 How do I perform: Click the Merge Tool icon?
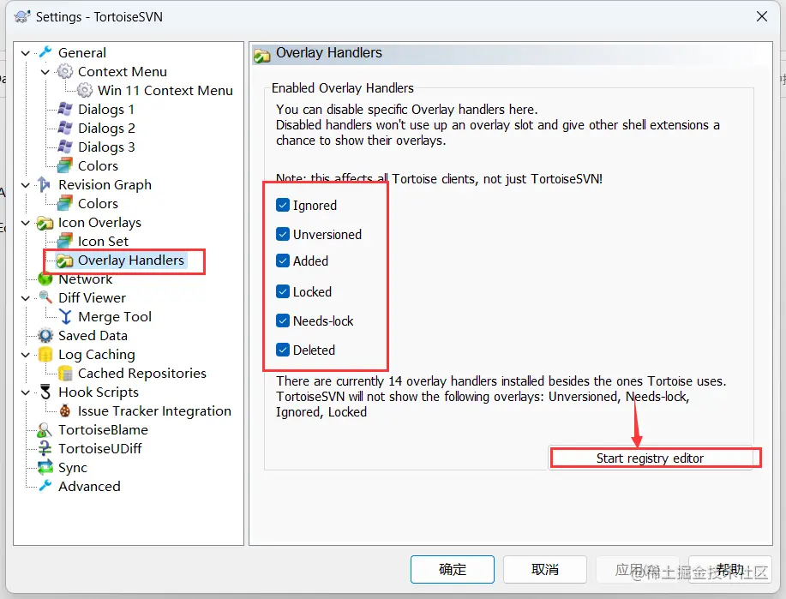click(x=65, y=317)
